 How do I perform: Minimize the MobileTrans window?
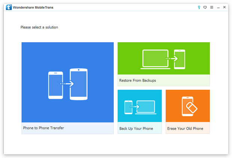pos(218,8)
